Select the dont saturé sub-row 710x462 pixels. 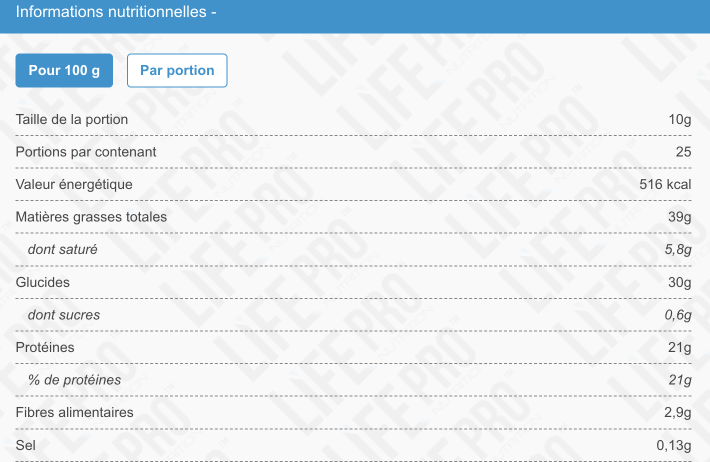[353, 249]
